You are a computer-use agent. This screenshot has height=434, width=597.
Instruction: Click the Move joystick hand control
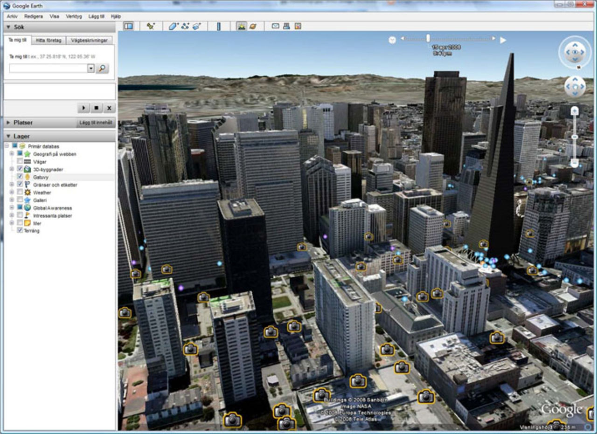tap(575, 87)
